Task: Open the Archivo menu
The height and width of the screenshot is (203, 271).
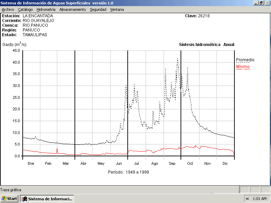Action: pos(8,9)
